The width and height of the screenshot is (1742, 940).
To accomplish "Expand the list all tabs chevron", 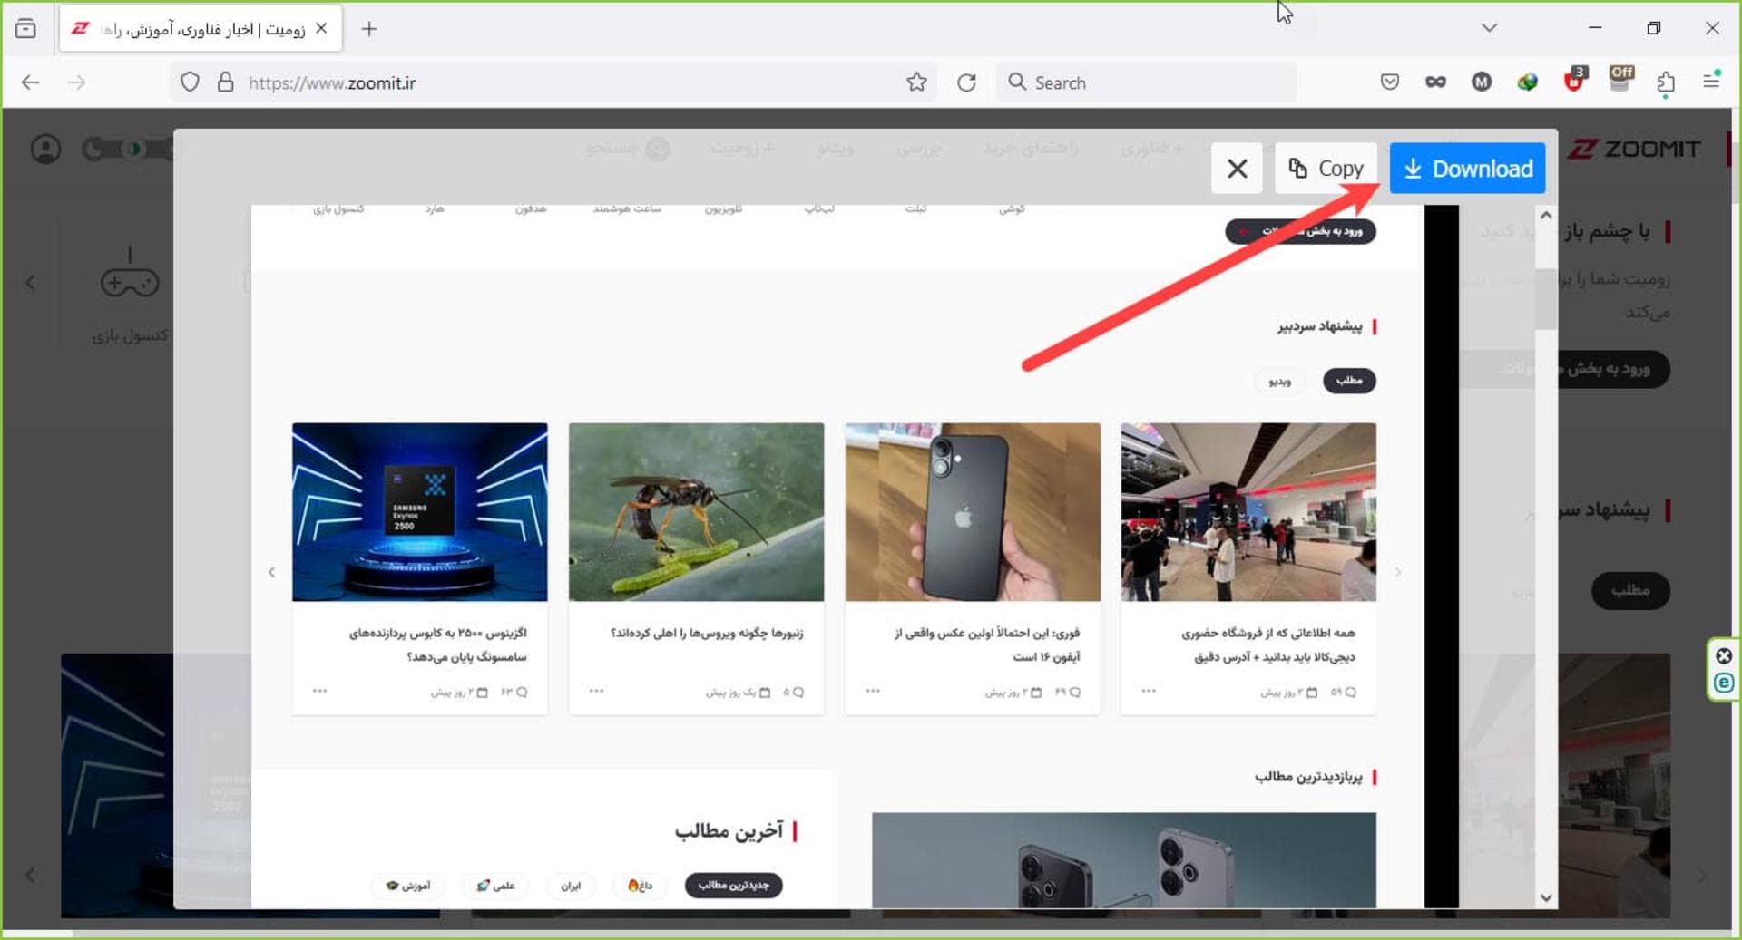I will coord(1489,28).
